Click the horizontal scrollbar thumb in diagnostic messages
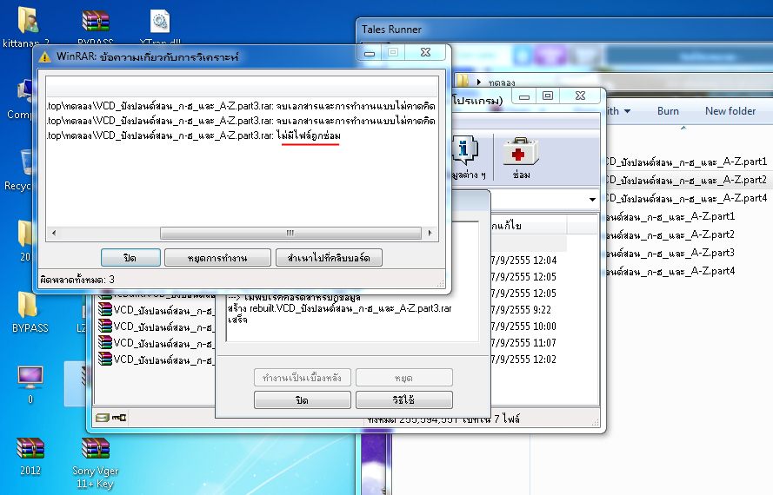 click(x=290, y=233)
